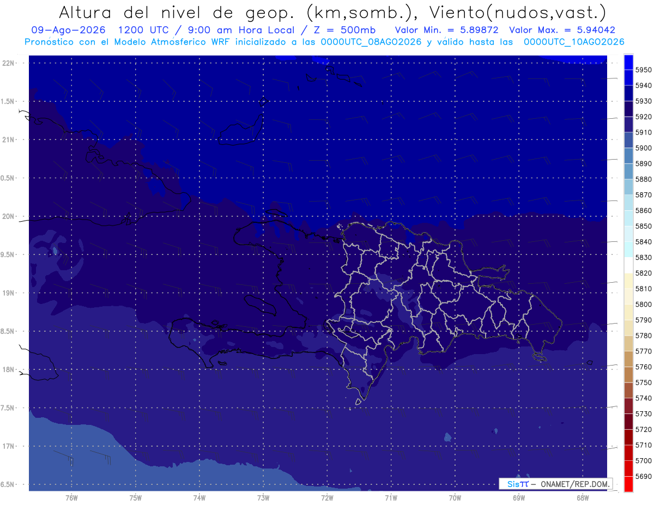Screen dimensions: 654x505
Task: Click the color band between 5900 and 5910
Action: click(x=628, y=140)
